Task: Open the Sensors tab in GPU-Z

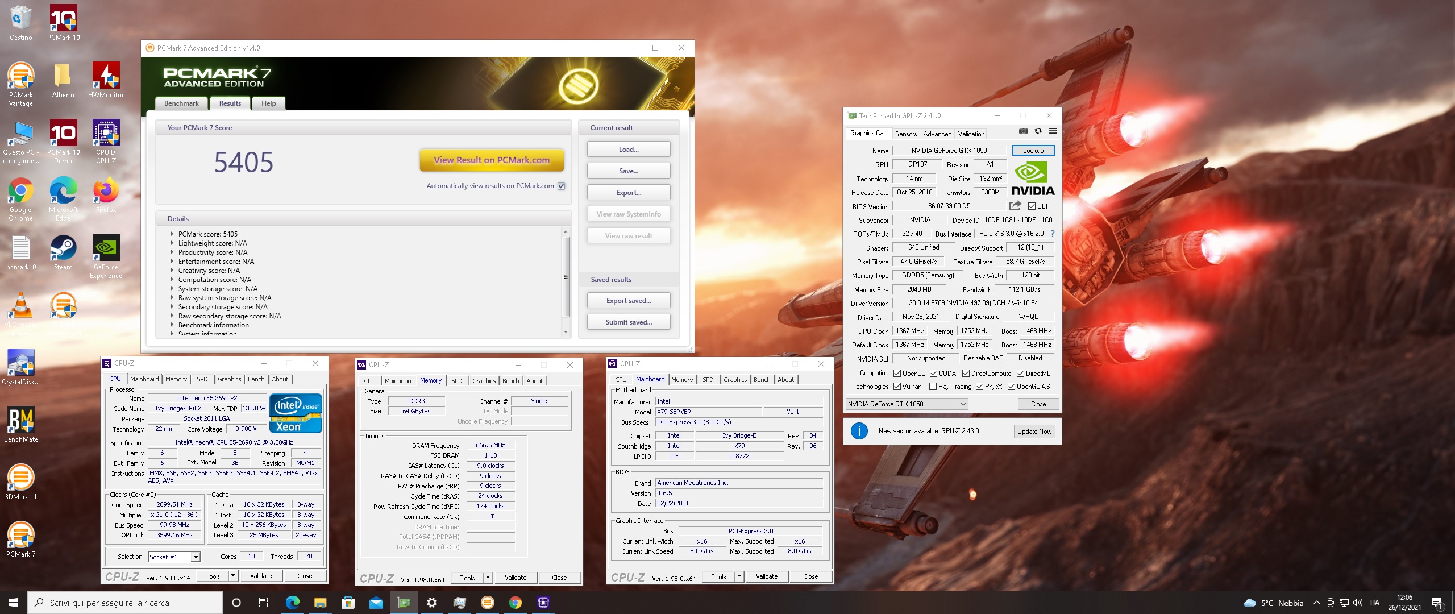Action: pos(906,134)
